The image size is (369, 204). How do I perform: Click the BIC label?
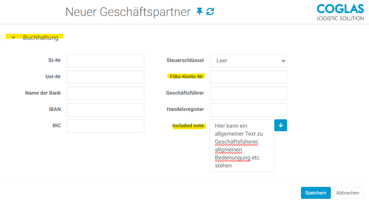pos(56,125)
